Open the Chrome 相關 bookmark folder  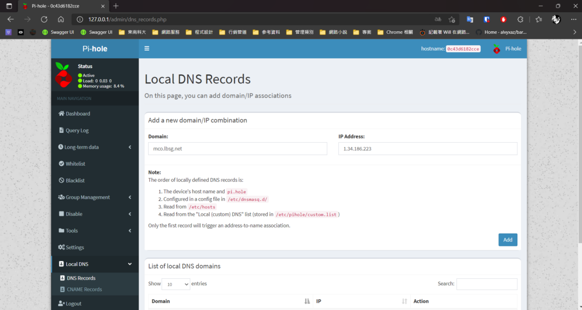coord(396,32)
